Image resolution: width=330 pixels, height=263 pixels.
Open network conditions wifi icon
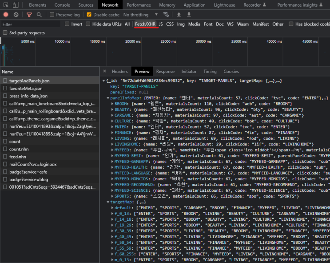(167, 15)
